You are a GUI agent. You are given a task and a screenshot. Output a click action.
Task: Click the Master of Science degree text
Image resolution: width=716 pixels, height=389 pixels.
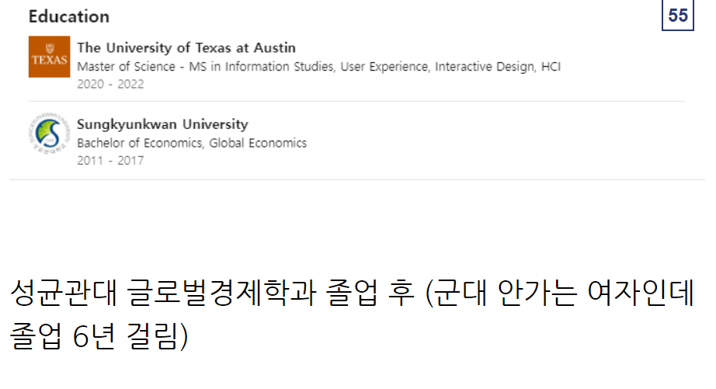126,67
